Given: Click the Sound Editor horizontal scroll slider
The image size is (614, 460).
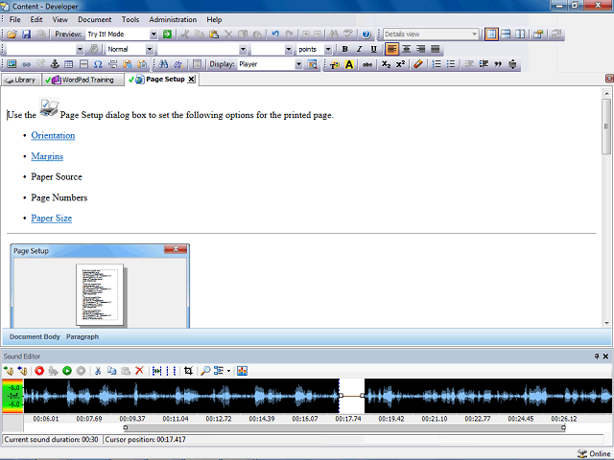Looking at the screenshot, I should tap(344, 428).
